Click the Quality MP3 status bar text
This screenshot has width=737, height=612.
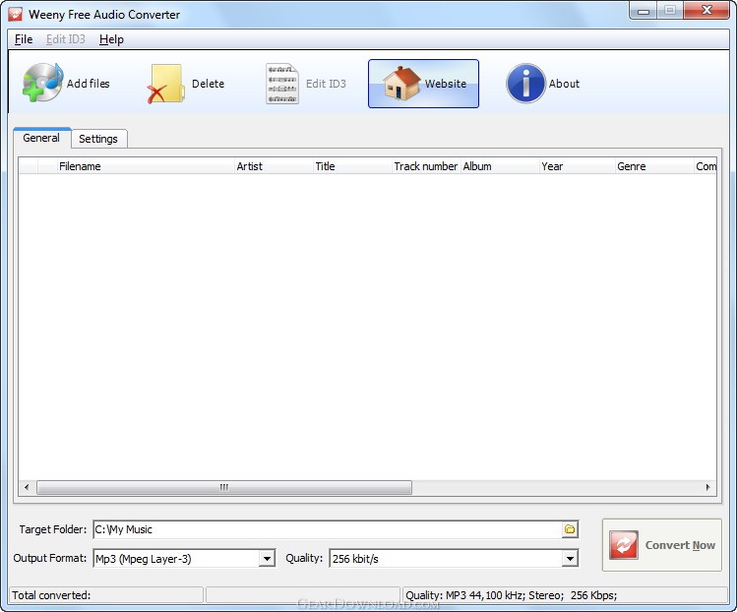coord(511,595)
